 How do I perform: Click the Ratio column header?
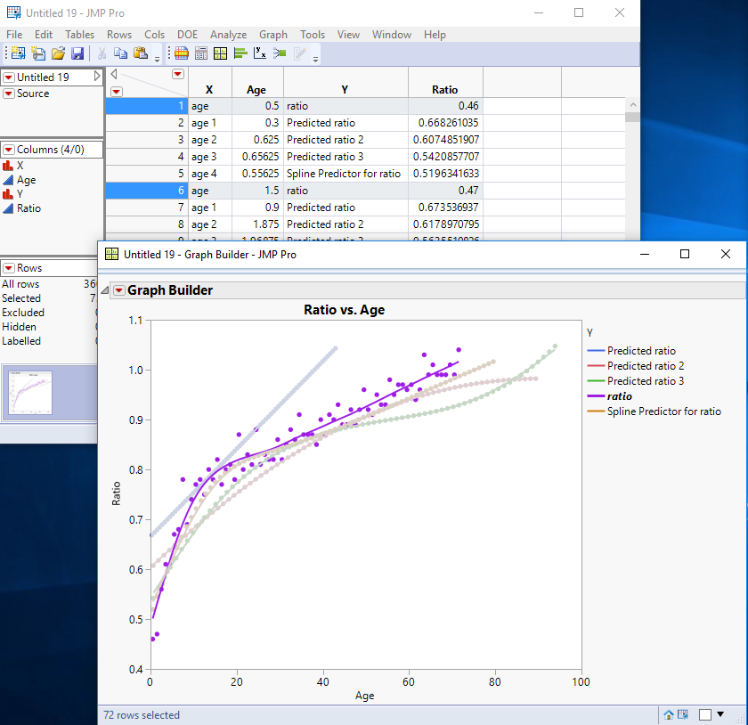(x=444, y=89)
